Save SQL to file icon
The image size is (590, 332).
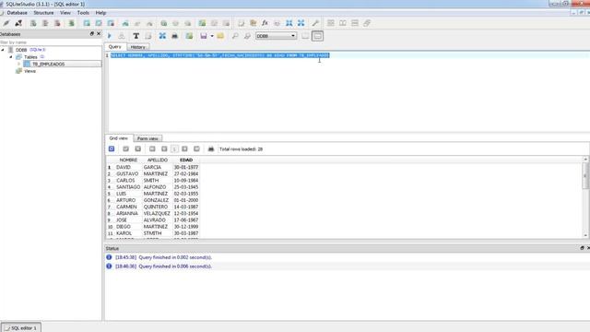204,36
